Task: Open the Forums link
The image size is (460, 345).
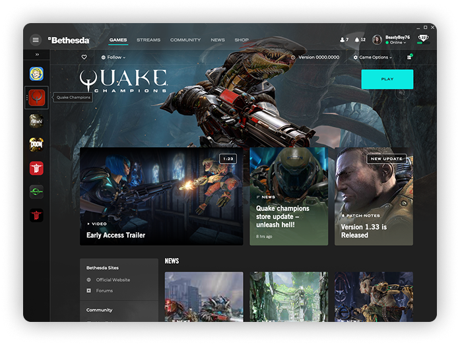Action: click(x=104, y=290)
